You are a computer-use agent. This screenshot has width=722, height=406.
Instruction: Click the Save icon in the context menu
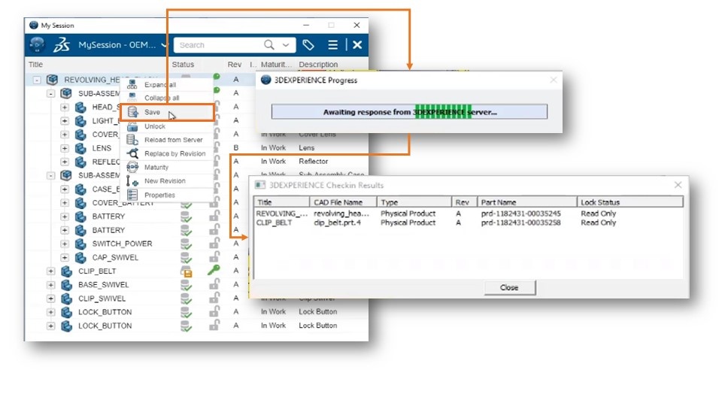pos(132,112)
